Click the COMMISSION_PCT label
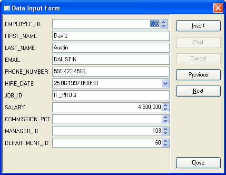This screenshot has height=175, width=226. [x=28, y=119]
